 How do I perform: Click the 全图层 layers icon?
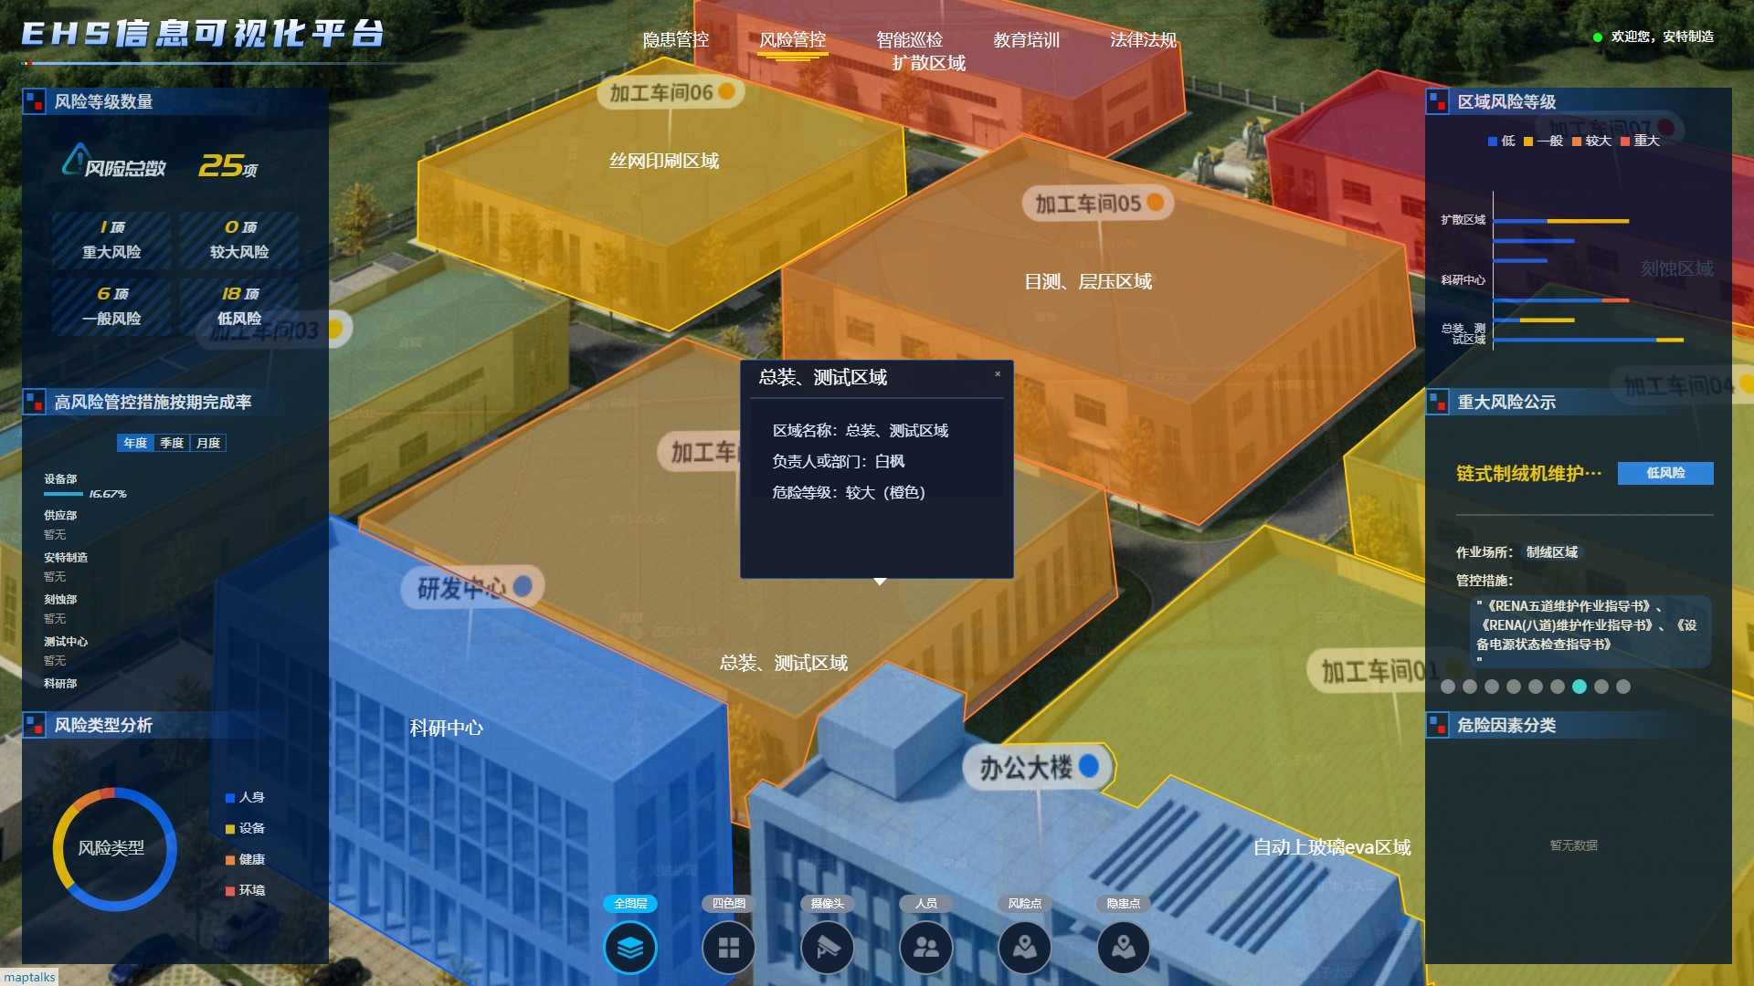coord(630,948)
